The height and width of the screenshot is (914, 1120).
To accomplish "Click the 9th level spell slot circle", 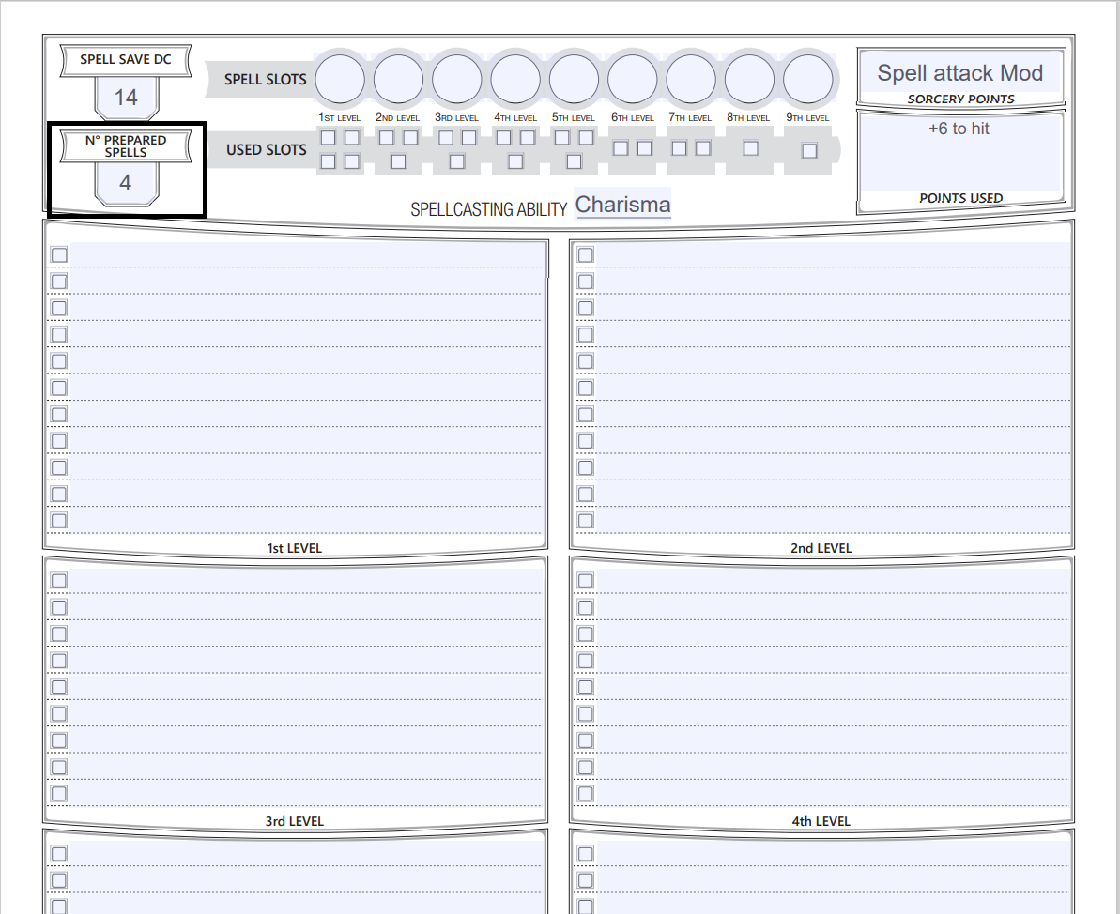I will coord(807,79).
